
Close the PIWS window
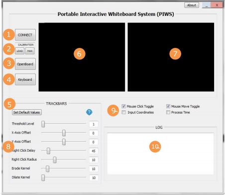[217, 5]
